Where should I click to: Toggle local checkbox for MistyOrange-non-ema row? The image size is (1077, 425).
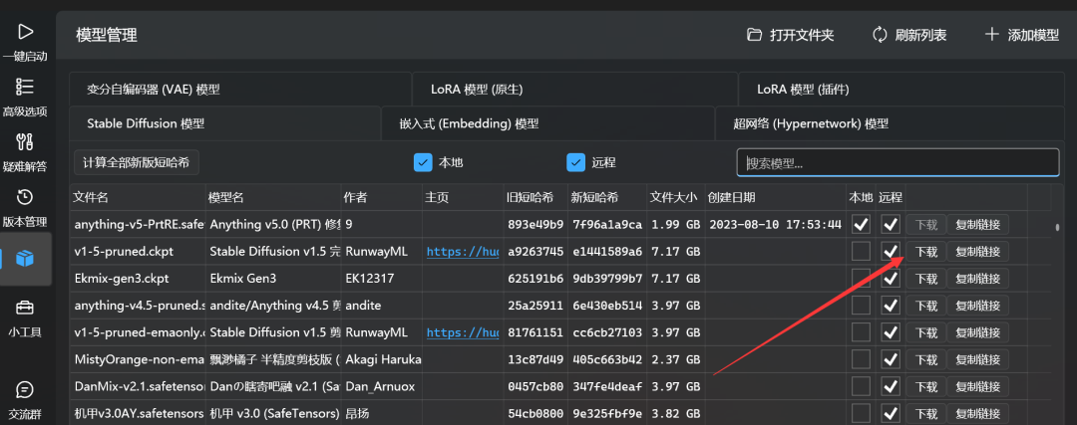[x=861, y=359]
